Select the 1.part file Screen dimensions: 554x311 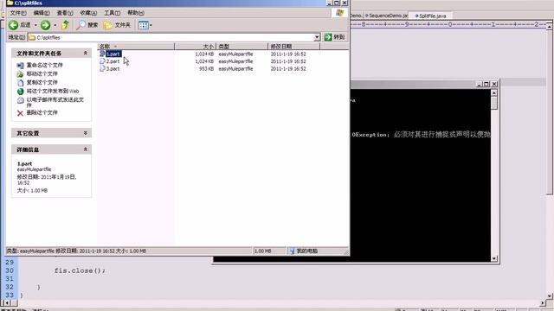(113, 54)
